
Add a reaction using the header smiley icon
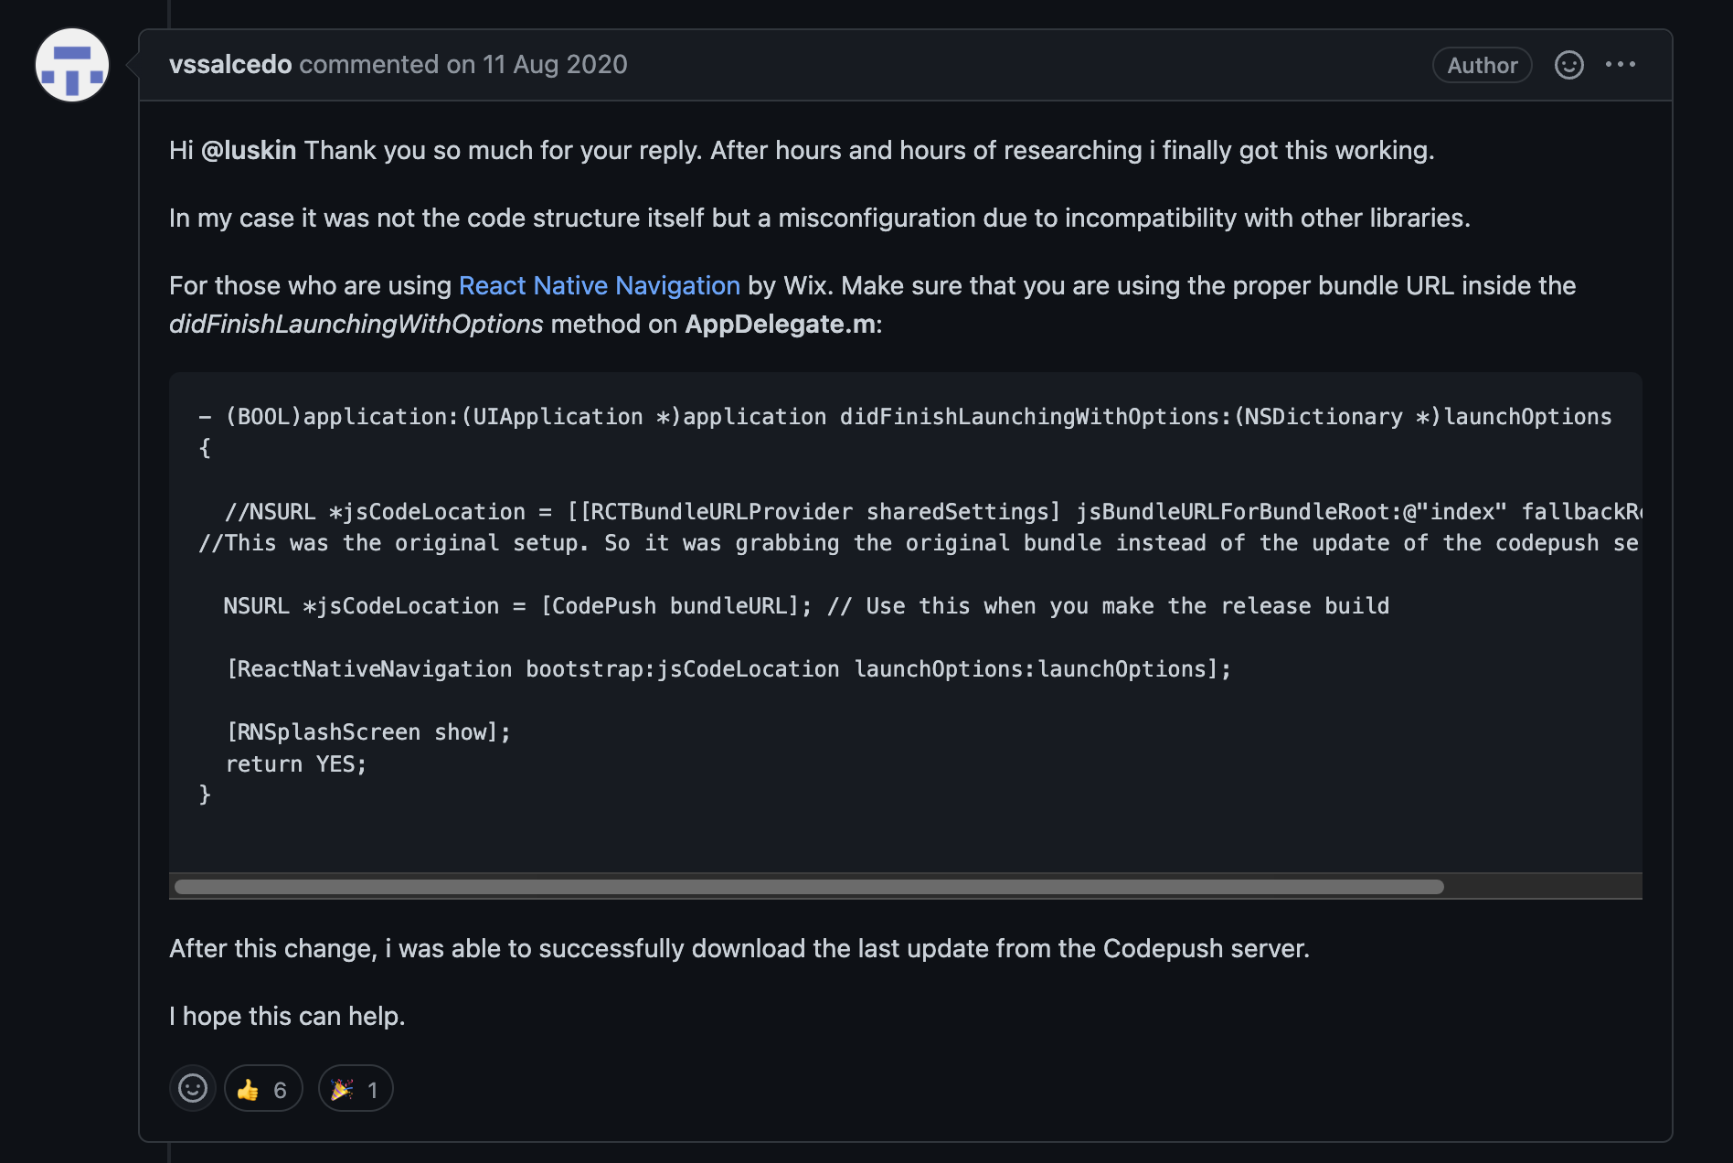[1568, 64]
